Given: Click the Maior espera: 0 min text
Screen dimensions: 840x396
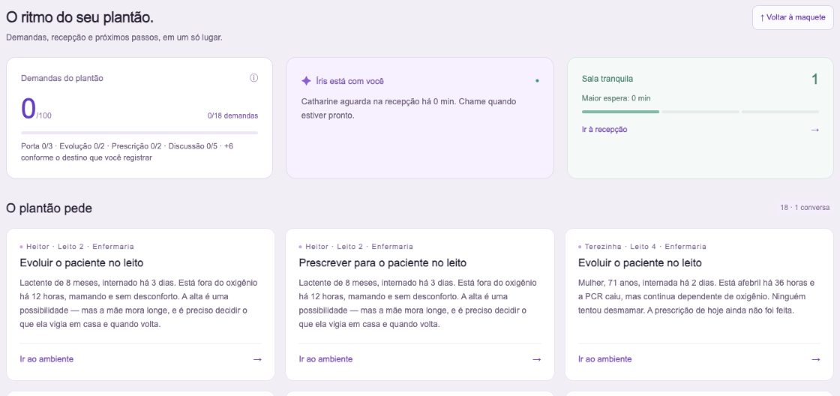Looking at the screenshot, I should click(616, 98).
